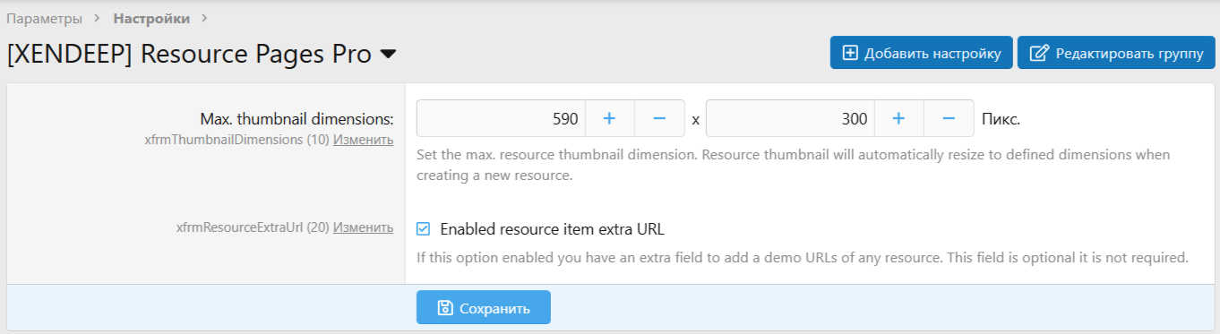Click the Пикс. unit label
Viewport: 1220px width, 334px height.
coord(1001,118)
